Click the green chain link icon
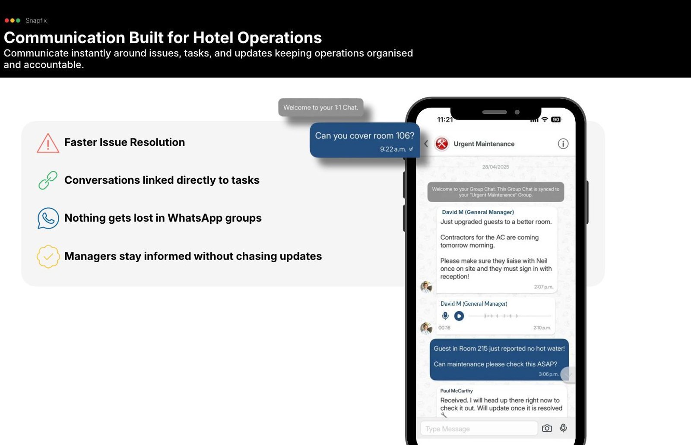Viewport: 691px width, 445px height. pos(48,180)
